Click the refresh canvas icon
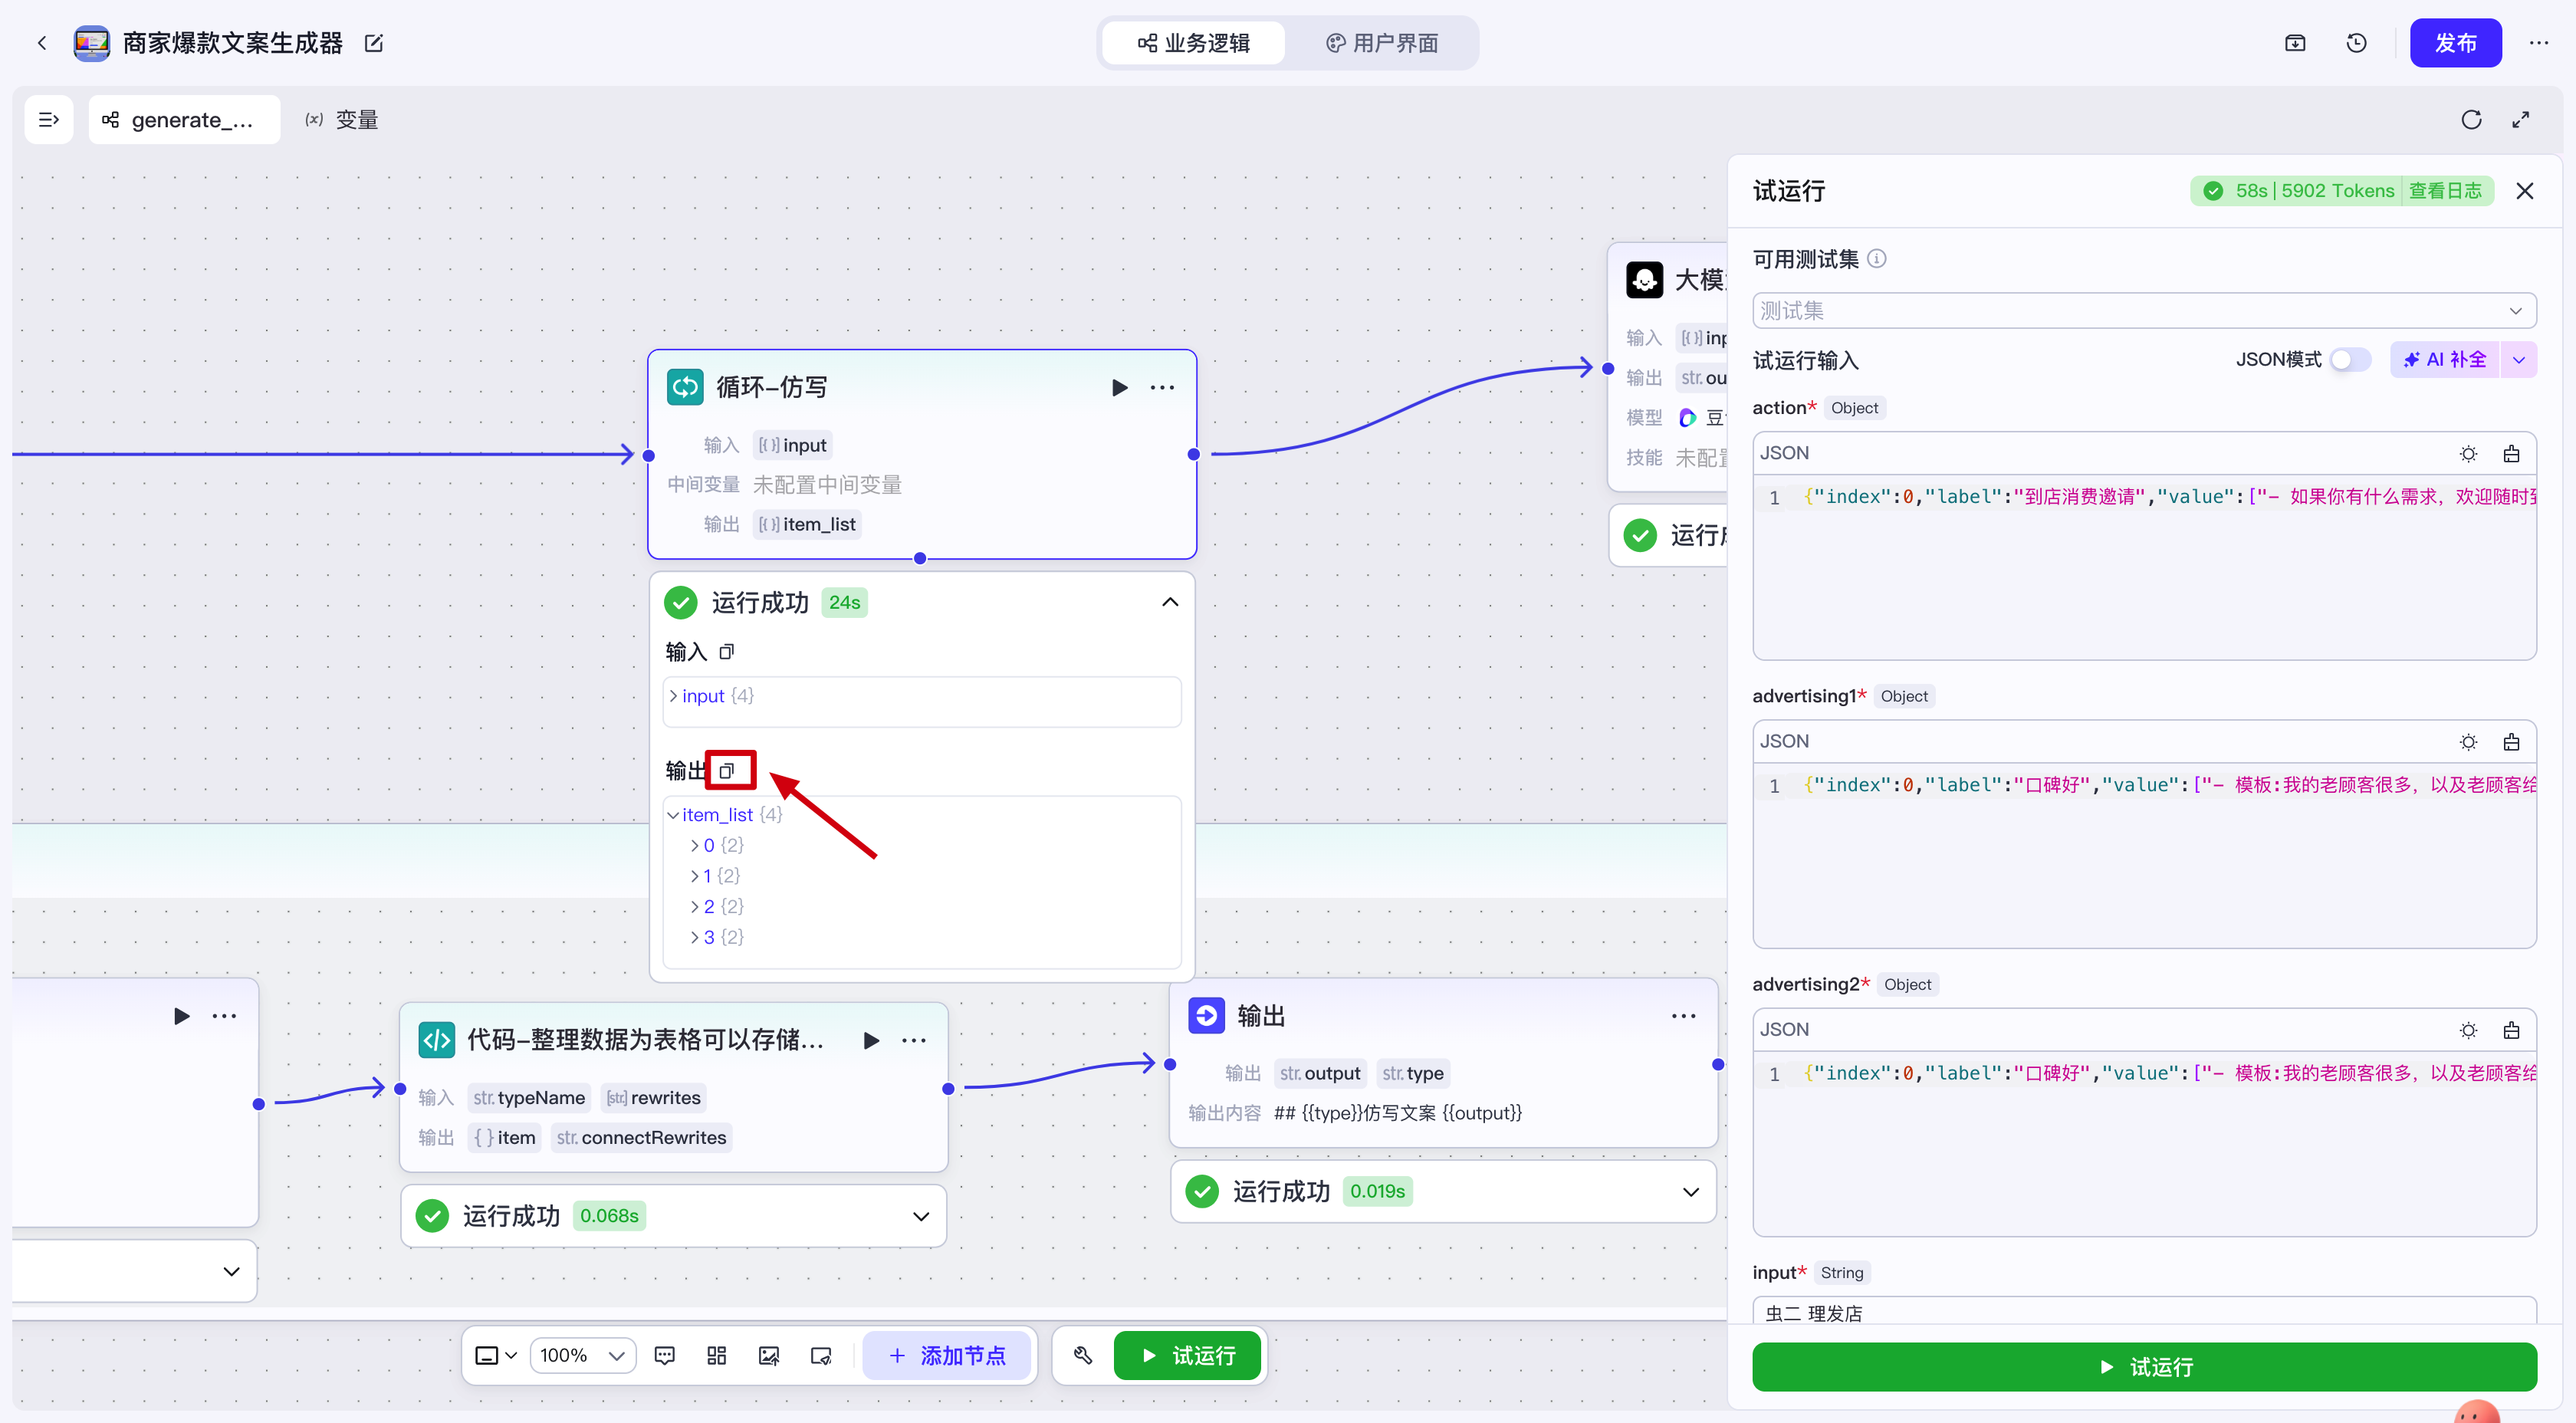2576x1423 pixels. (x=2470, y=120)
